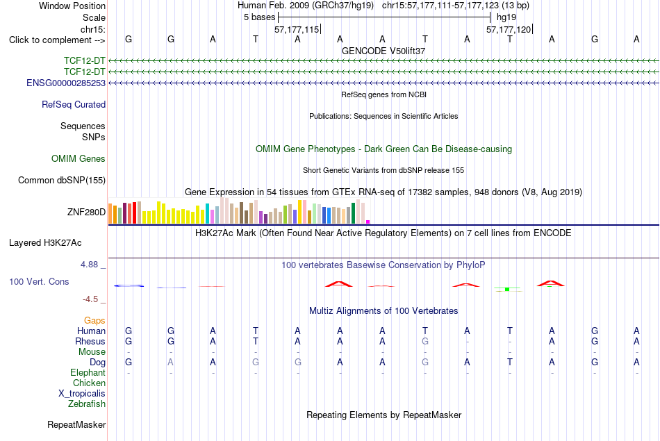Viewport: 660px width, 441px height.
Task: Click the SNPs track label
Action: pyautogui.click(x=94, y=138)
